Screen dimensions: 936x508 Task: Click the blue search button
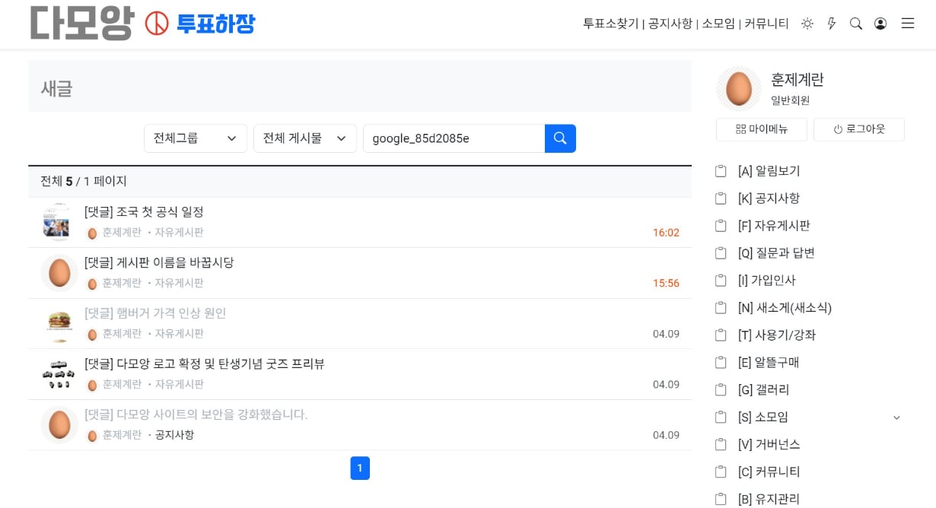click(x=560, y=138)
